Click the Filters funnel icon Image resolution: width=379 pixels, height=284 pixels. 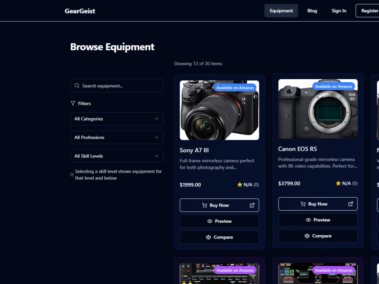point(73,103)
